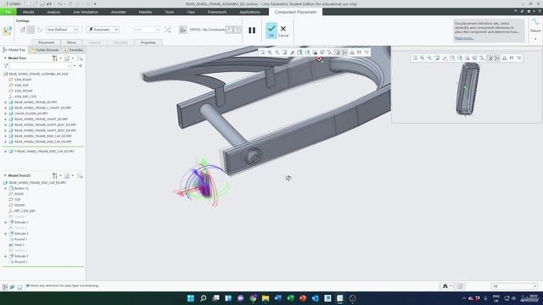Image resolution: width=543 pixels, height=305 pixels.
Task: Switch to the Analysis ribbon tab
Action: click(53, 12)
